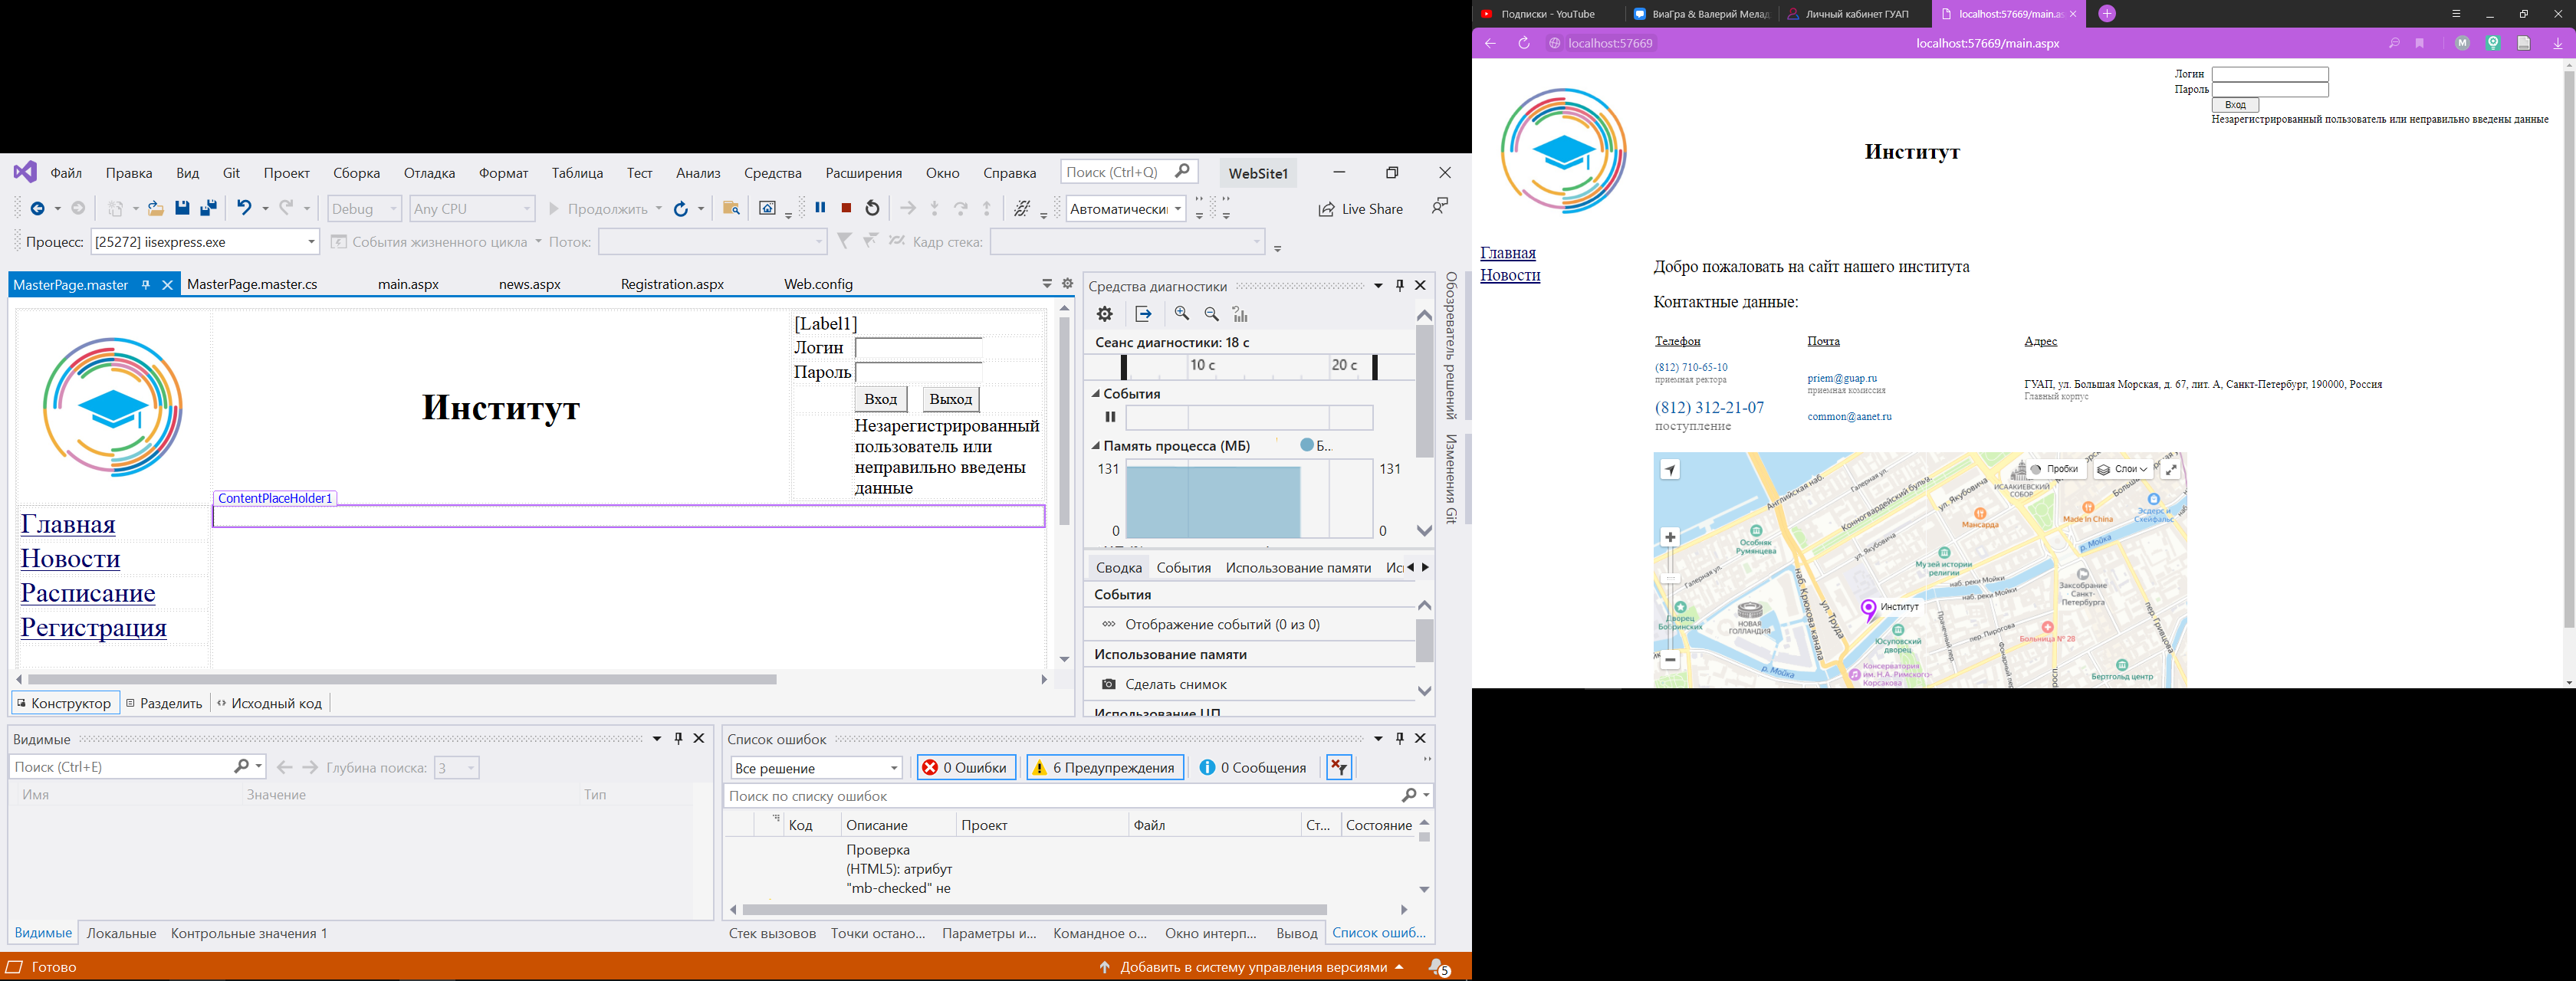The width and height of the screenshot is (2576, 981).
Task: Open the Debug configuration dropdown
Action: [365, 208]
